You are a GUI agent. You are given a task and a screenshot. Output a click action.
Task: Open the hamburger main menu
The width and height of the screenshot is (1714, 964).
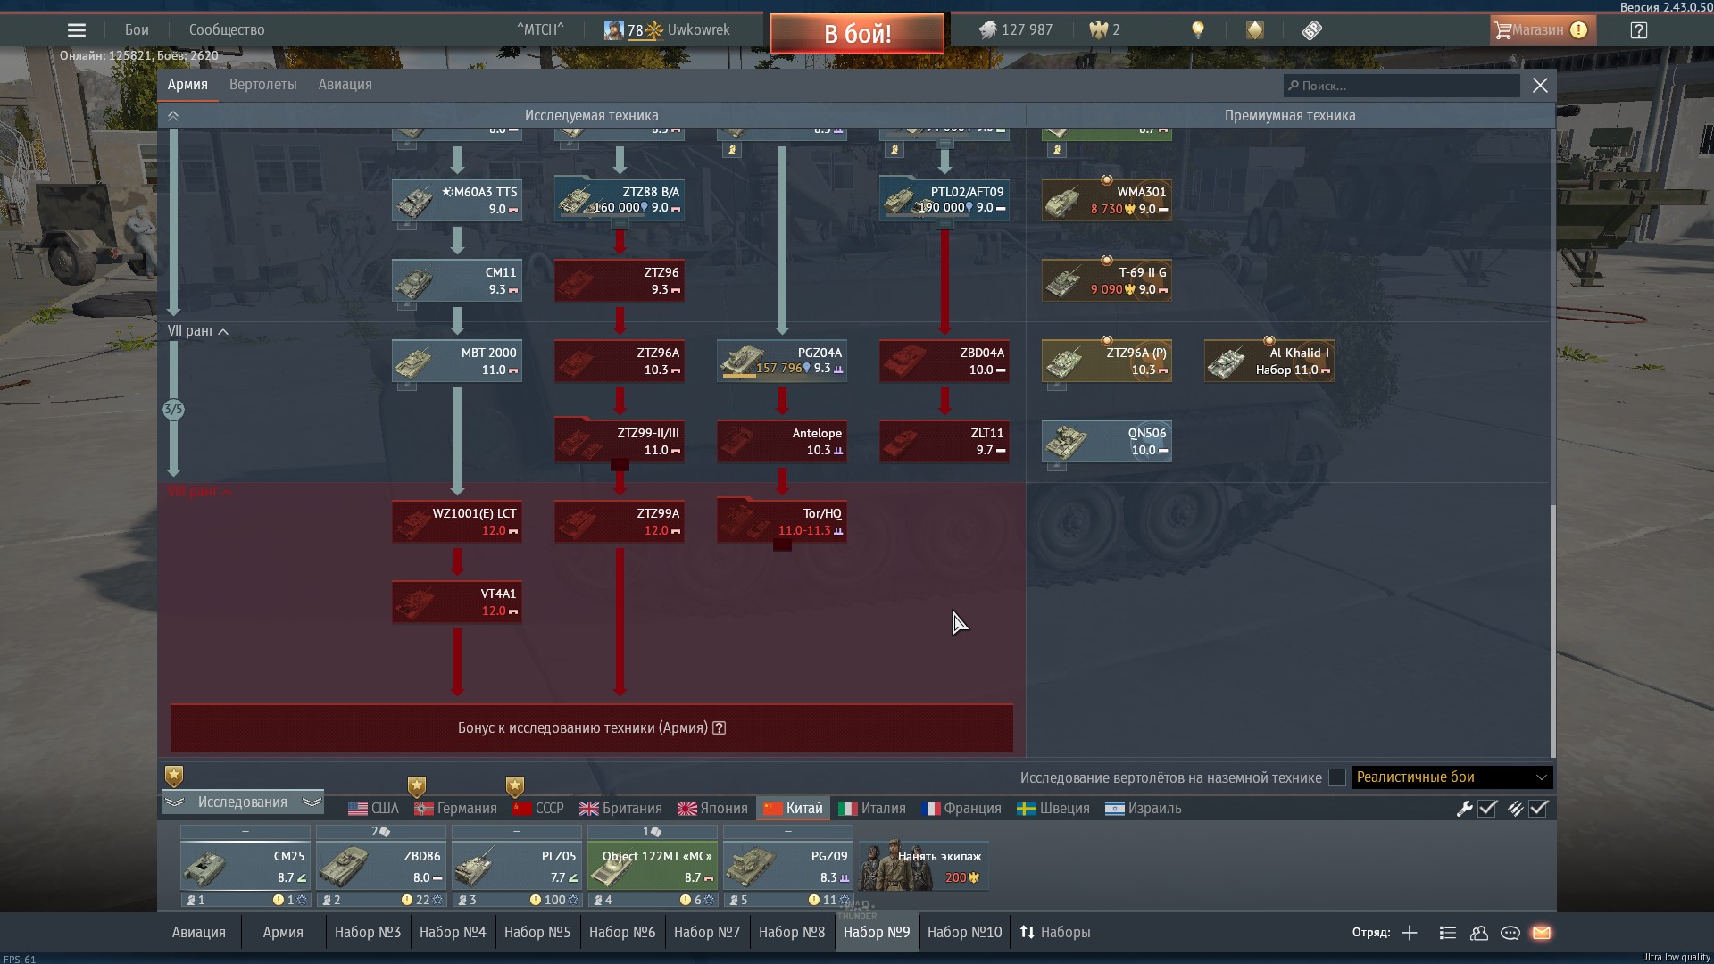(77, 30)
